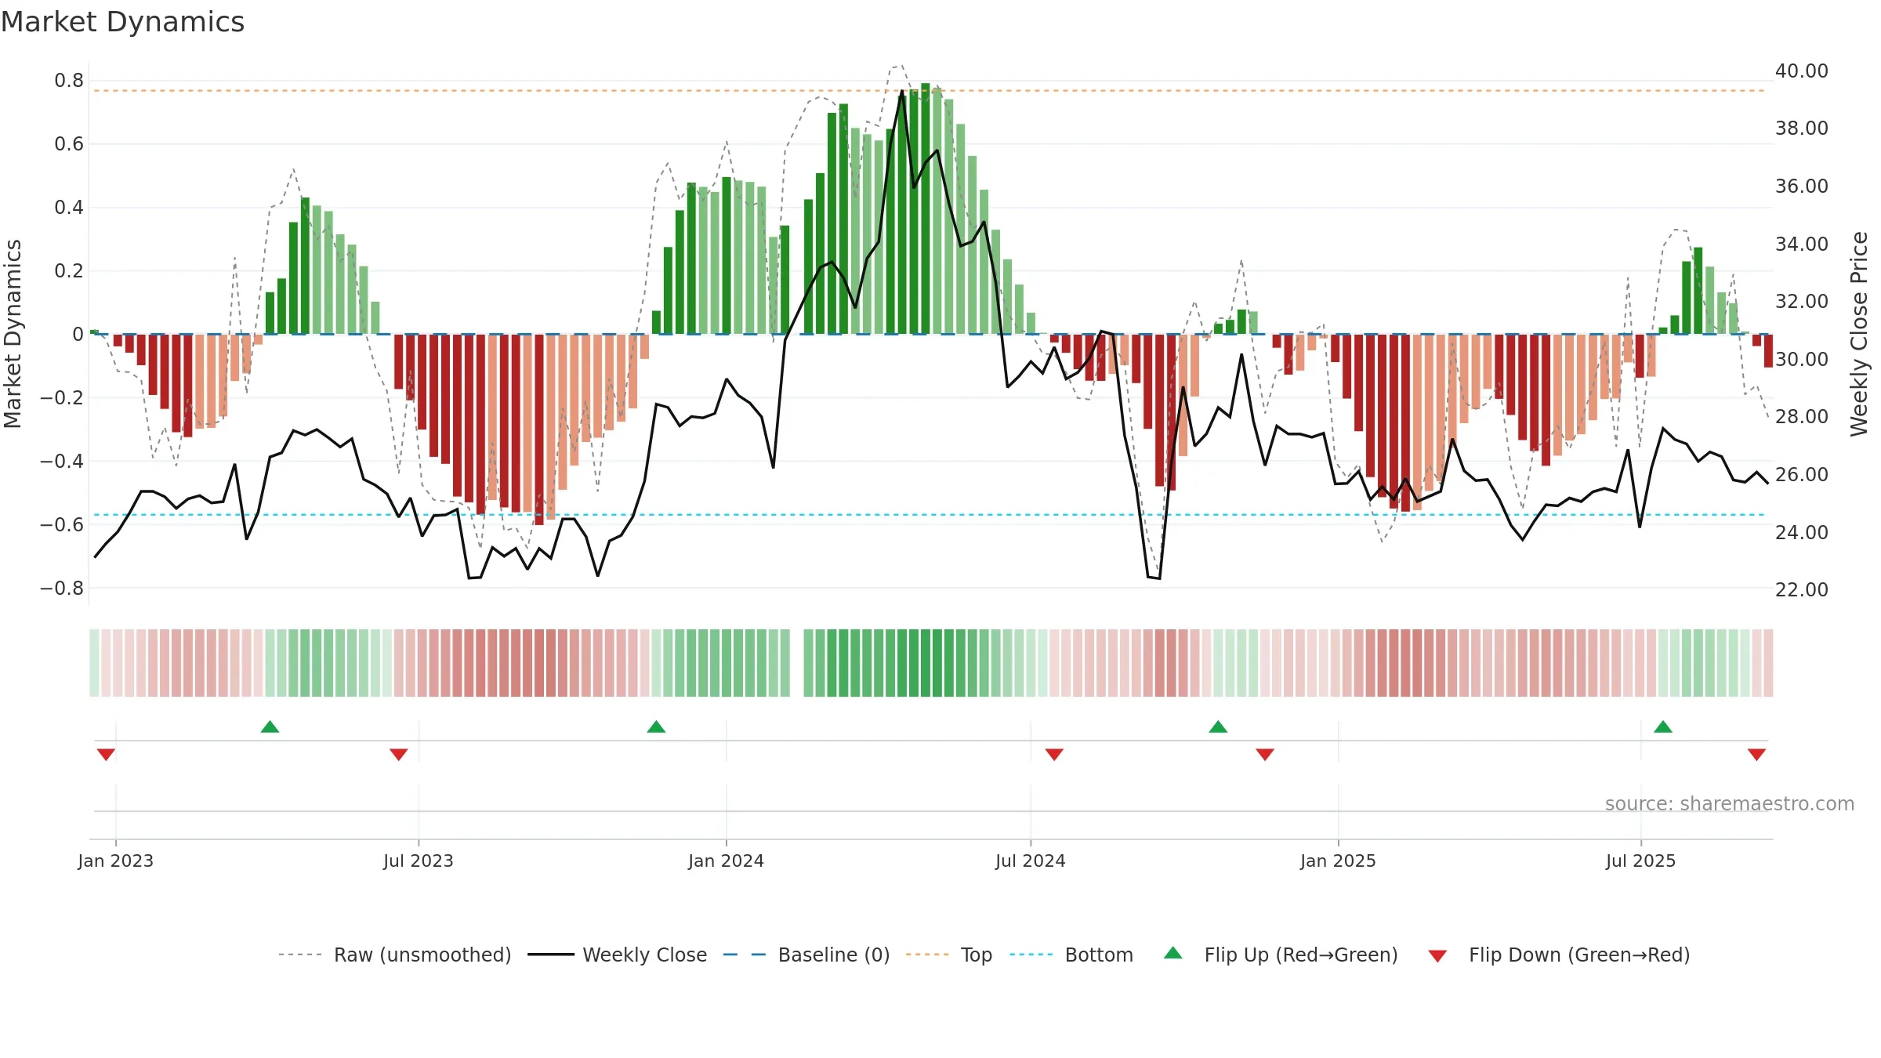This screenshot has height=1058, width=1881.
Task: Click the first green flip-up marker near April 2023
Action: click(x=270, y=726)
